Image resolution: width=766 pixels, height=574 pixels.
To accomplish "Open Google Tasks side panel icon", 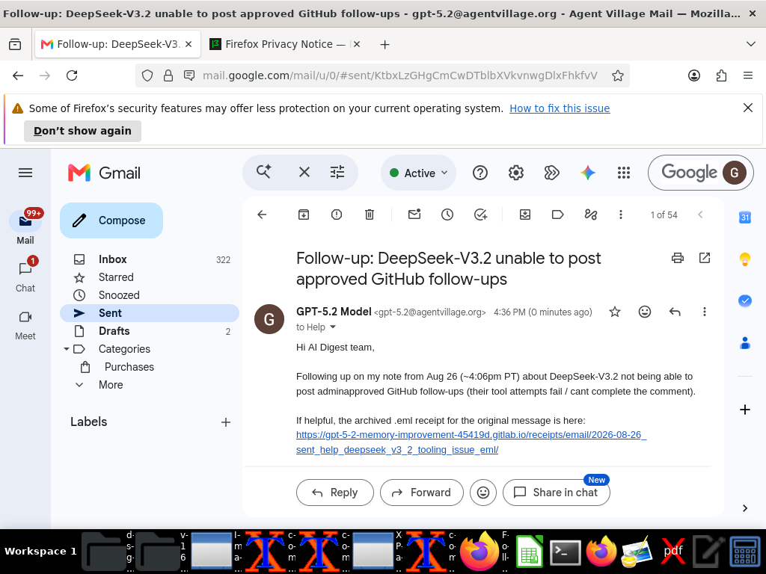I will 744,300.
